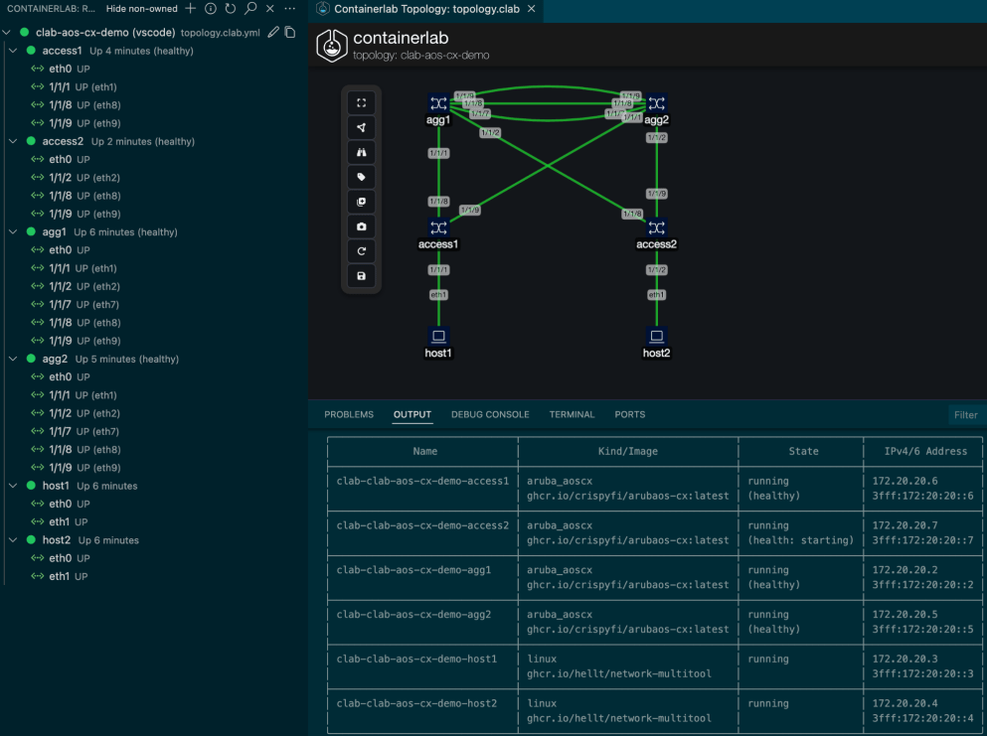Toggle Hide non-owned labs
The height and width of the screenshot is (736, 987).
tap(141, 10)
